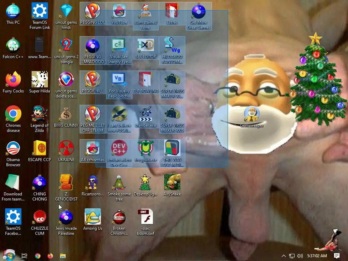Select the Extras desktop shortcut

[x=172, y=14]
